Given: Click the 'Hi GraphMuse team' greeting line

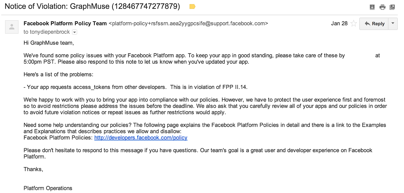Looking at the screenshot, I should click(x=48, y=43).
